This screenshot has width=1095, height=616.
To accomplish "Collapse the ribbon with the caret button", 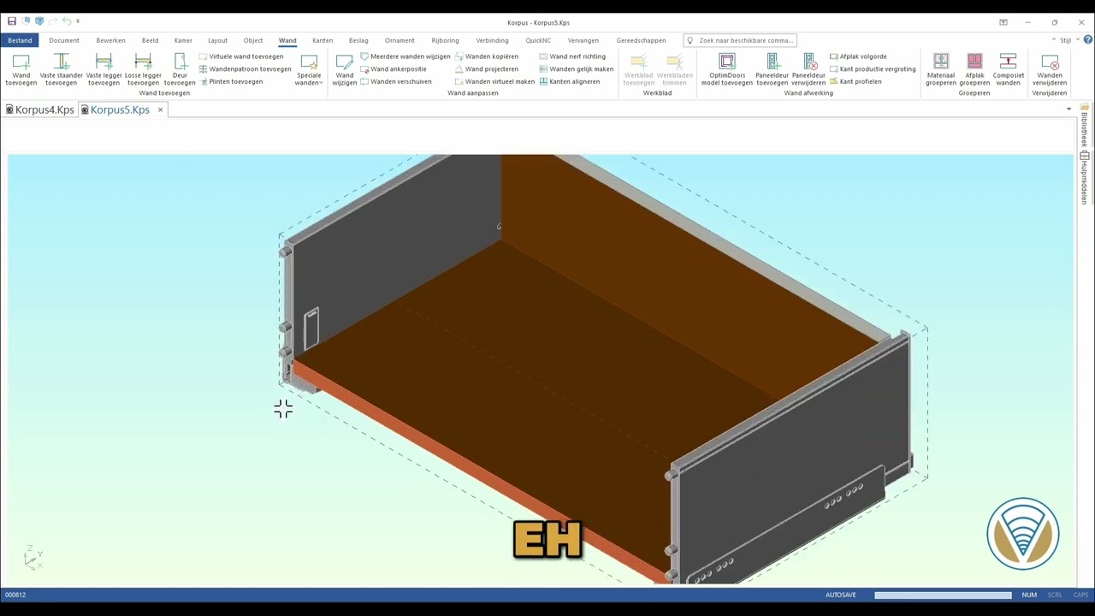I will point(1054,40).
